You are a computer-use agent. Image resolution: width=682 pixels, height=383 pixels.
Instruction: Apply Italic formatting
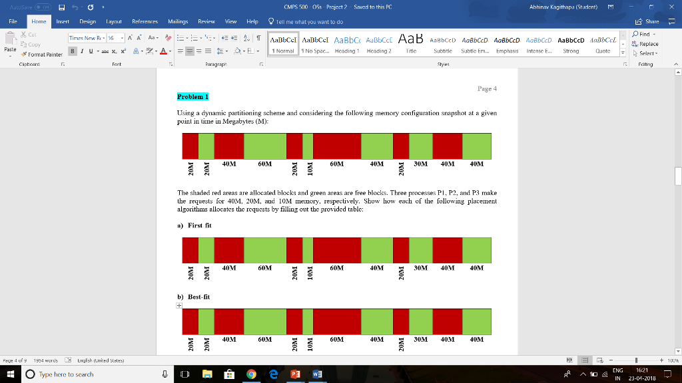81,51
